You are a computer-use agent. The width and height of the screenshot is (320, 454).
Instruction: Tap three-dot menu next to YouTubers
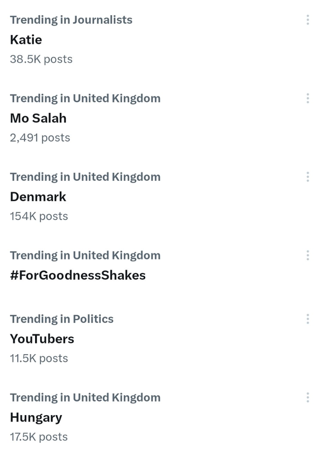[307, 319]
